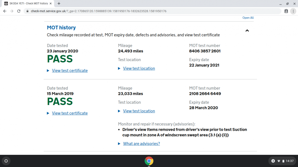298x167 pixels.
Task: Expand arrow beside 23,033 miles test location
Action: click(x=119, y=111)
